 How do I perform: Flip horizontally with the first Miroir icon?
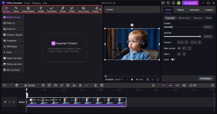[179, 54]
